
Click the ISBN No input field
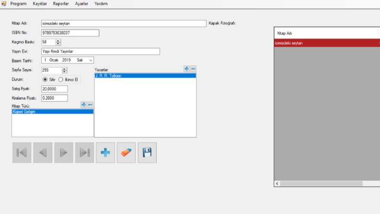[70, 33]
